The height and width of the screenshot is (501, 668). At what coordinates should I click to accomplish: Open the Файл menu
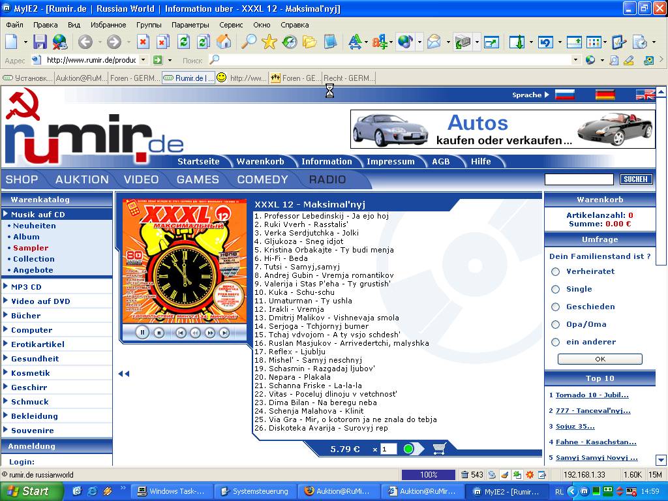tap(14, 25)
